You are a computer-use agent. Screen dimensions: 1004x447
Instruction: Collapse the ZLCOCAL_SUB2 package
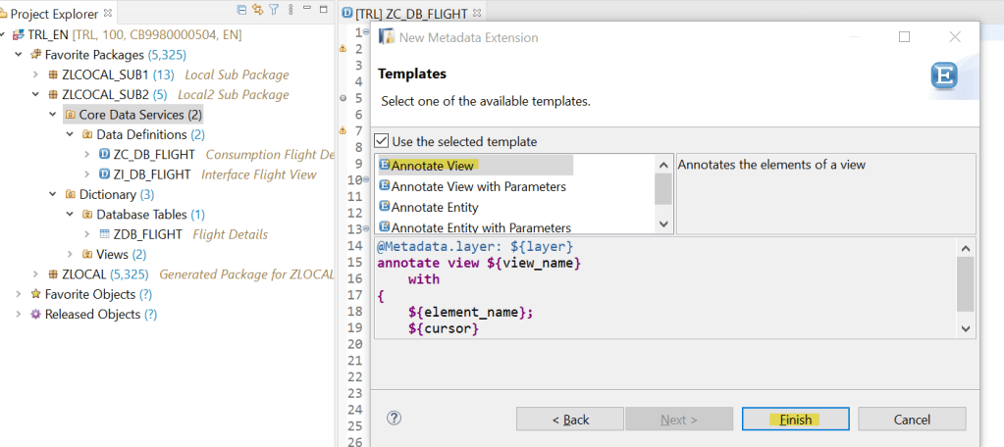tap(36, 95)
